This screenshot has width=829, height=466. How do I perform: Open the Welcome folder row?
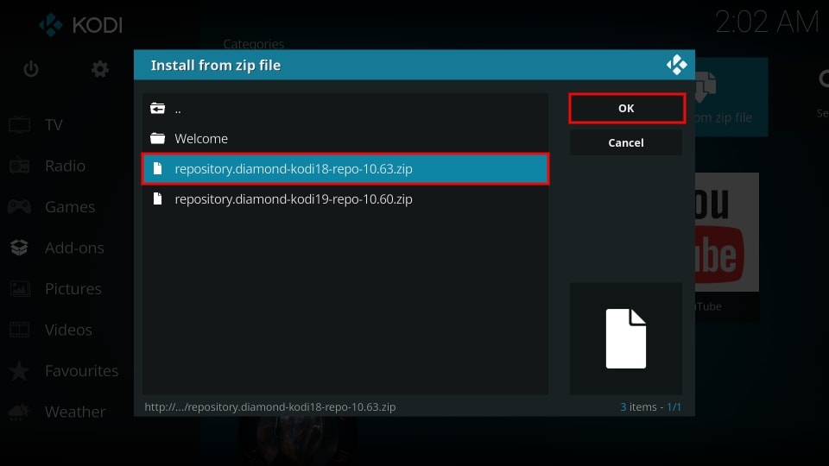345,138
